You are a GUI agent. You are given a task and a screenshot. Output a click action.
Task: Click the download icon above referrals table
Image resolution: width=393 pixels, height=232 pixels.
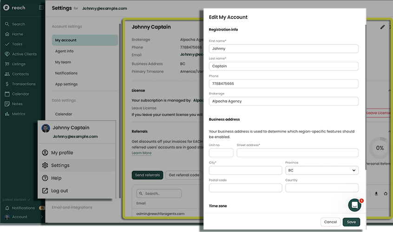tap(376, 193)
